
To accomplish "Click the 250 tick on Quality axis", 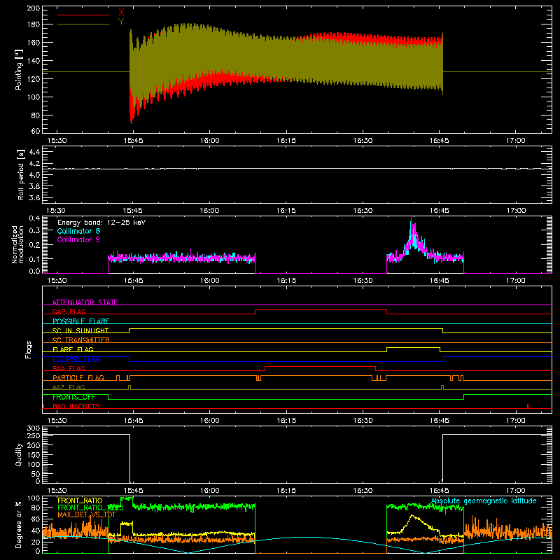I will click(33, 435).
